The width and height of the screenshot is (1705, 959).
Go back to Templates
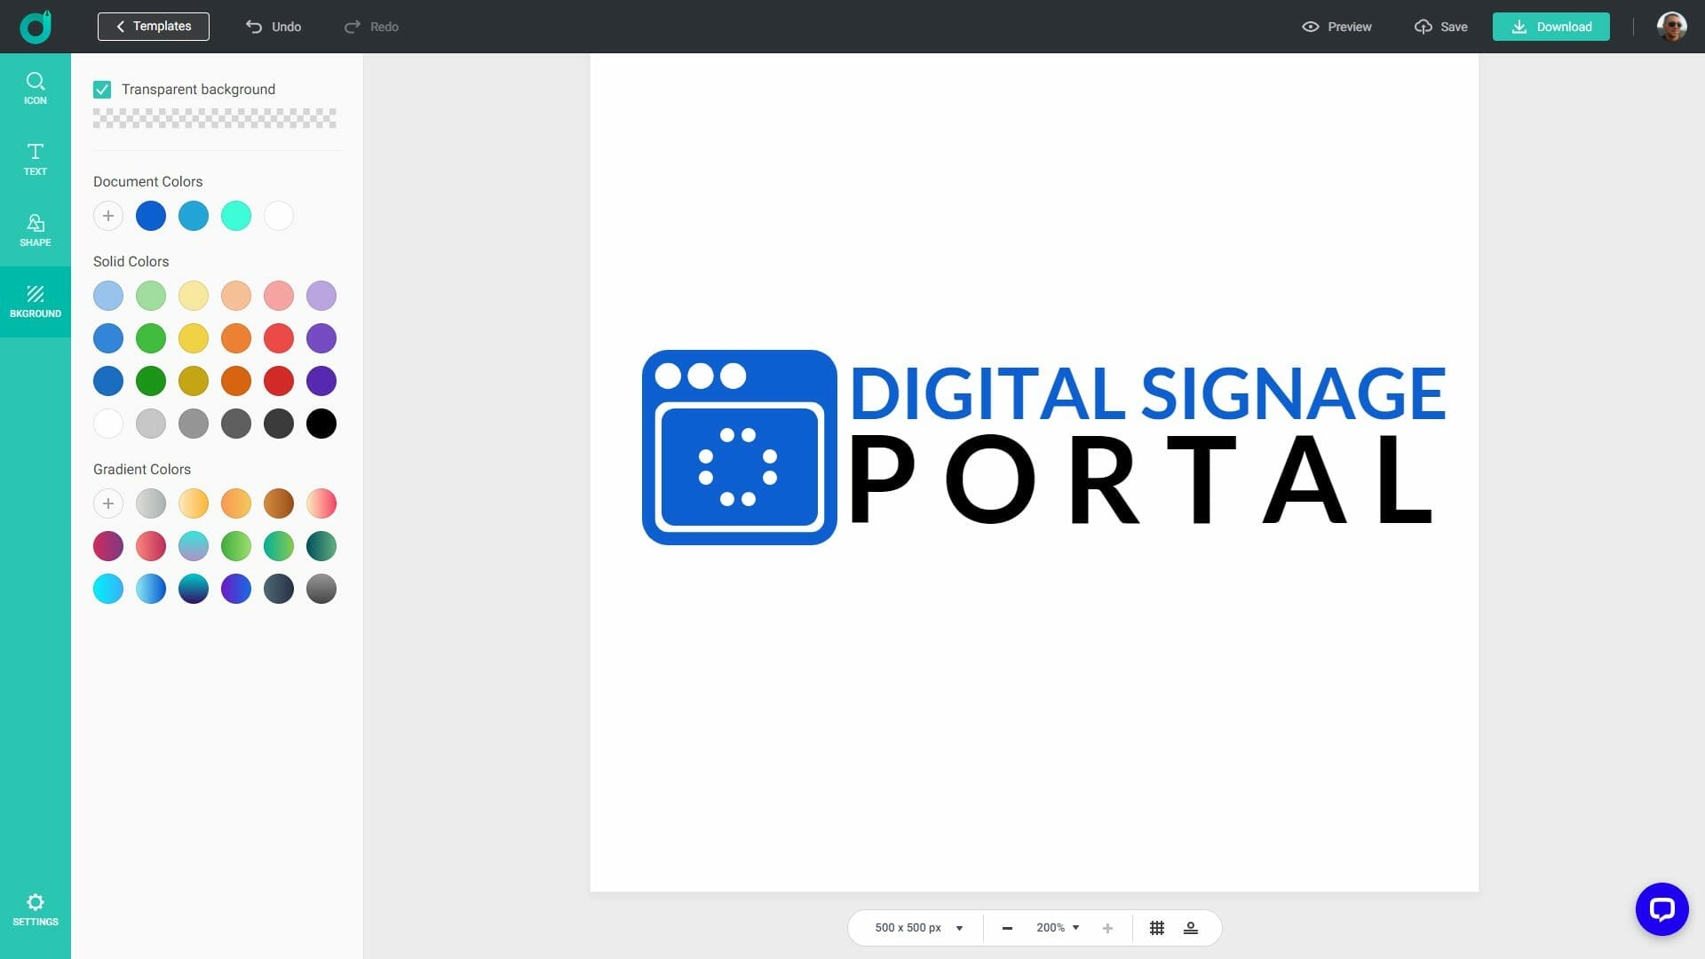(x=153, y=26)
